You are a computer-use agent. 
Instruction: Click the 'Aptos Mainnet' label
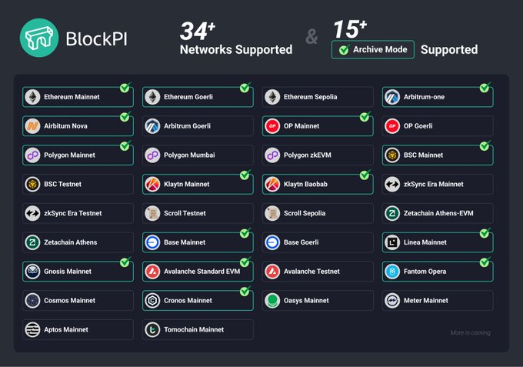pos(66,329)
